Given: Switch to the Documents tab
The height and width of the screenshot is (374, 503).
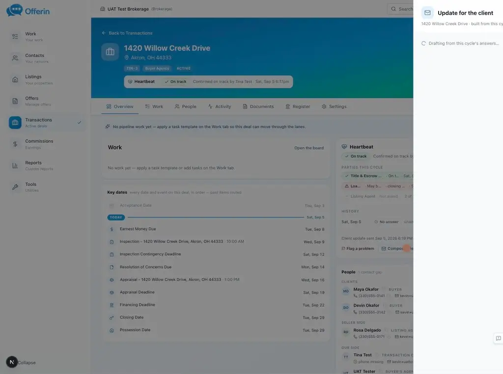Looking at the screenshot, I should coord(258,107).
